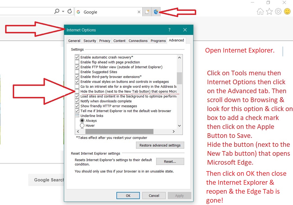Click Restore advanced settings button
This screenshot has height=205, width=293.
[x=160, y=145]
